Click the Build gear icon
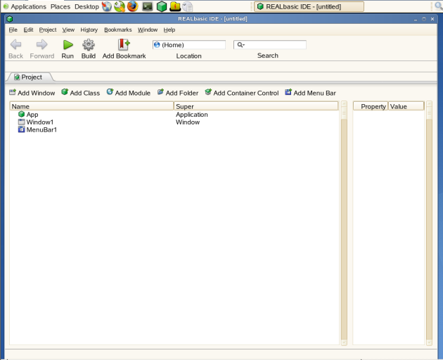 coord(89,44)
